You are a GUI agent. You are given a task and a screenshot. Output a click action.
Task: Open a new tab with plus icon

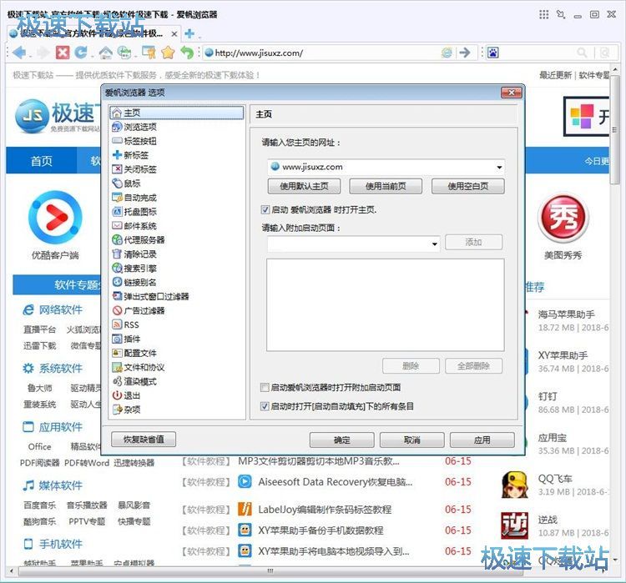[x=189, y=33]
